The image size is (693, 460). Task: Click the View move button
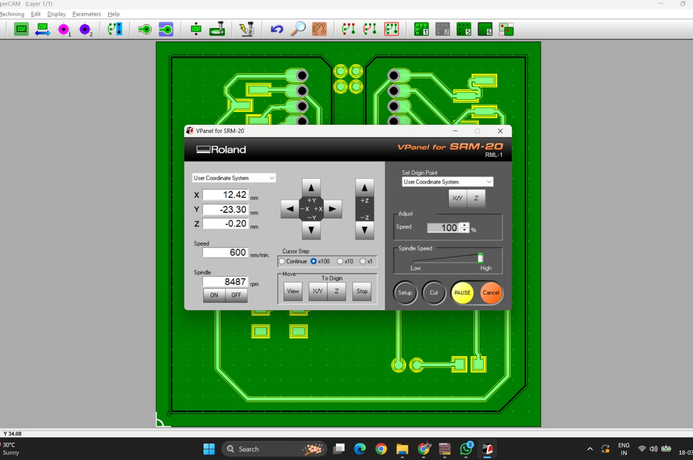(293, 291)
